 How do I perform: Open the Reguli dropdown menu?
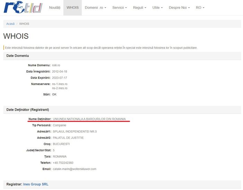click(140, 8)
